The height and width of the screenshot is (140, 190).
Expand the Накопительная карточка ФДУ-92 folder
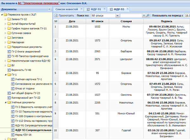point(5,61)
